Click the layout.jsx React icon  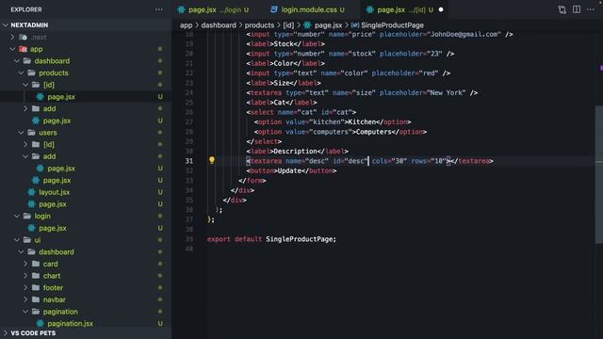[31, 192]
